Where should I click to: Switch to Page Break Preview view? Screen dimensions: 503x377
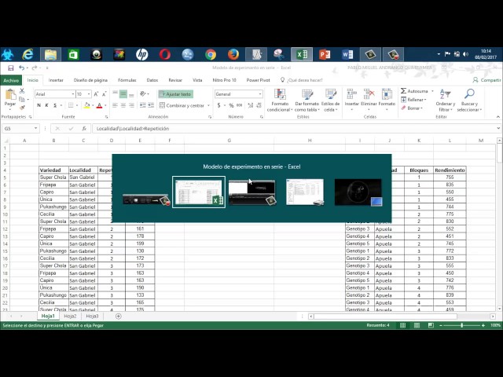[x=431, y=325]
